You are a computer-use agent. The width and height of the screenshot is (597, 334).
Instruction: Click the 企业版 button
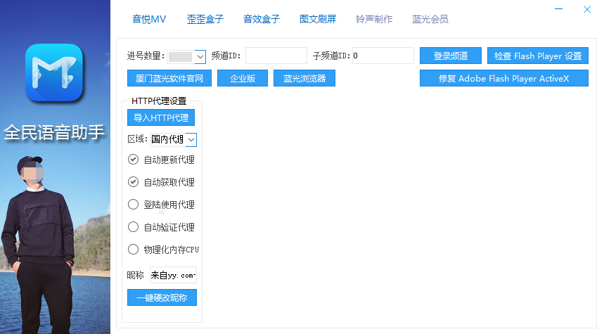click(x=243, y=78)
